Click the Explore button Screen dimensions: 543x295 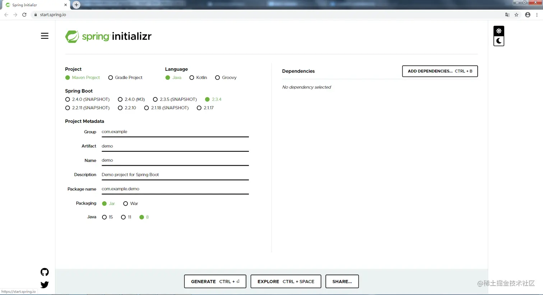pyautogui.click(x=286, y=282)
